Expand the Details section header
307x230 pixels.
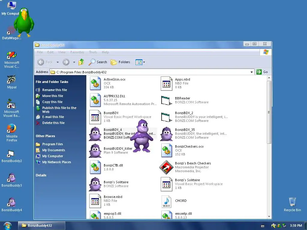click(41, 175)
